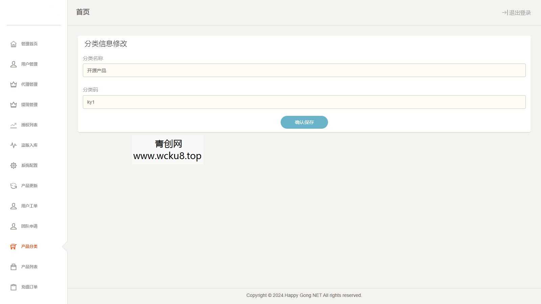Select the 授权列表 chart icon

(x=13, y=125)
